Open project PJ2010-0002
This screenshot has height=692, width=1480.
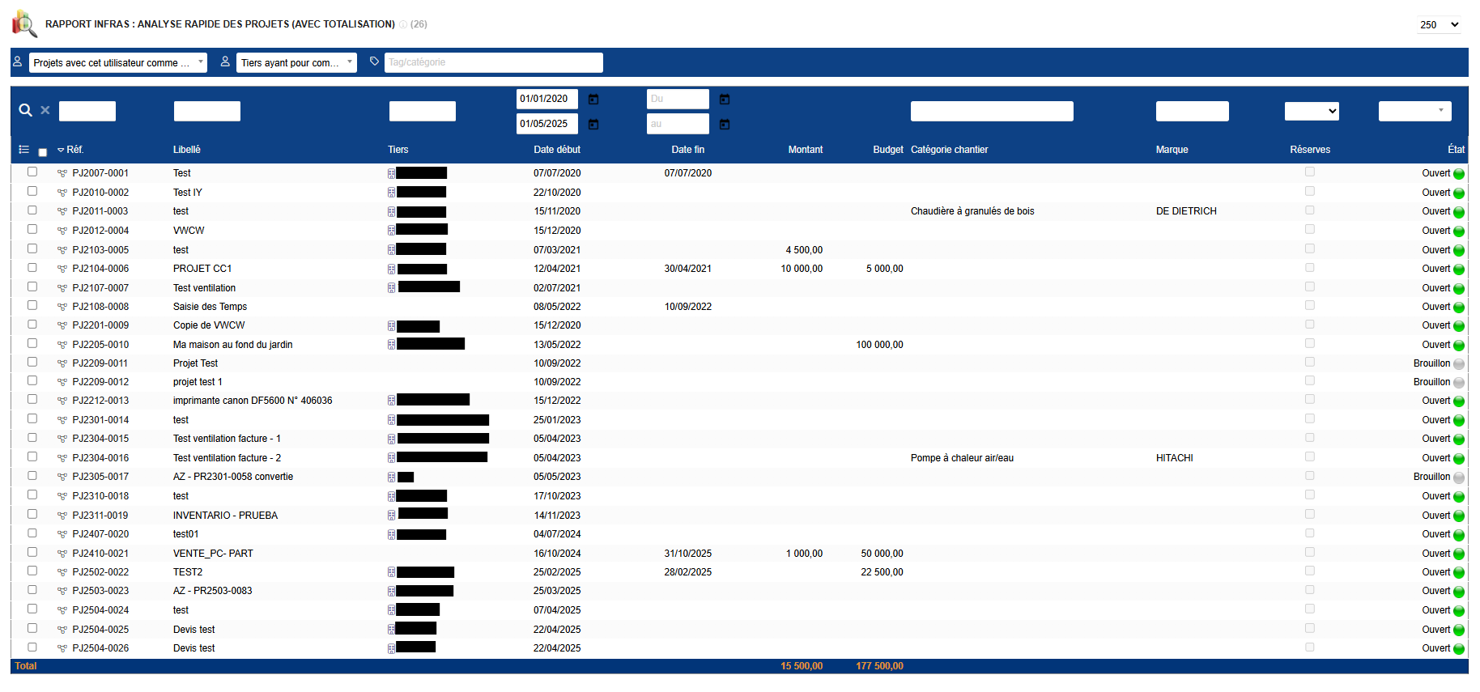coord(100,193)
